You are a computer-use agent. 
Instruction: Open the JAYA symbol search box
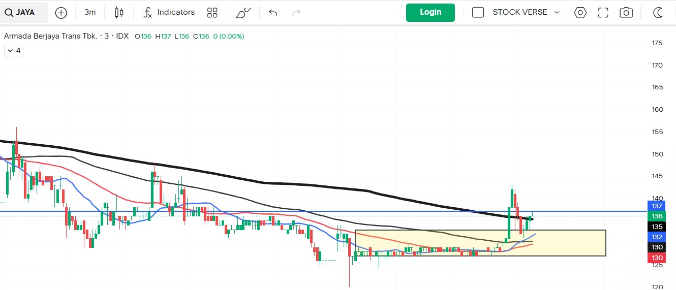click(x=24, y=12)
